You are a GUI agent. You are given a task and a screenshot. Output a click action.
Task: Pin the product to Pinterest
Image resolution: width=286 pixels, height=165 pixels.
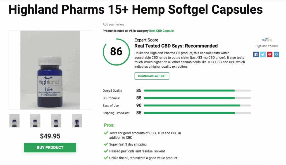tap(270, 54)
